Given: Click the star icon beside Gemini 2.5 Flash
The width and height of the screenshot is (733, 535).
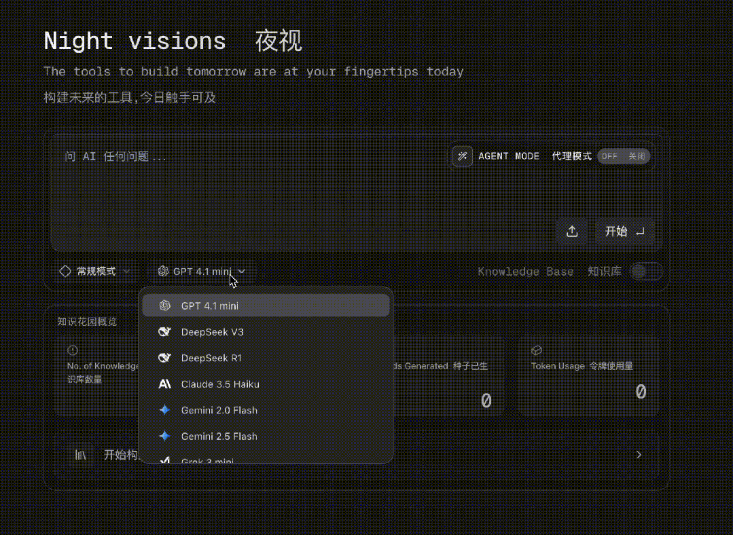Looking at the screenshot, I should click(164, 436).
